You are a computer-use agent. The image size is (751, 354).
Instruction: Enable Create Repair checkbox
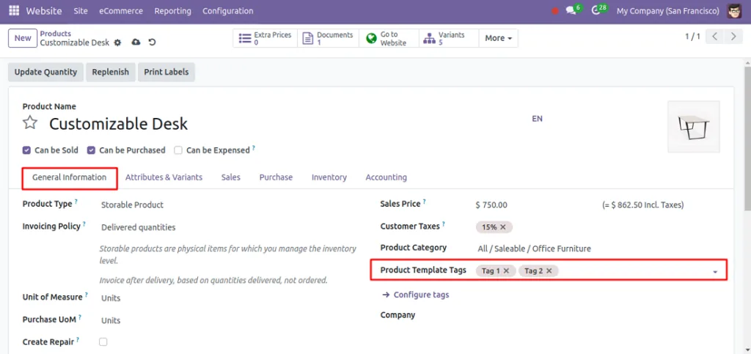(103, 342)
